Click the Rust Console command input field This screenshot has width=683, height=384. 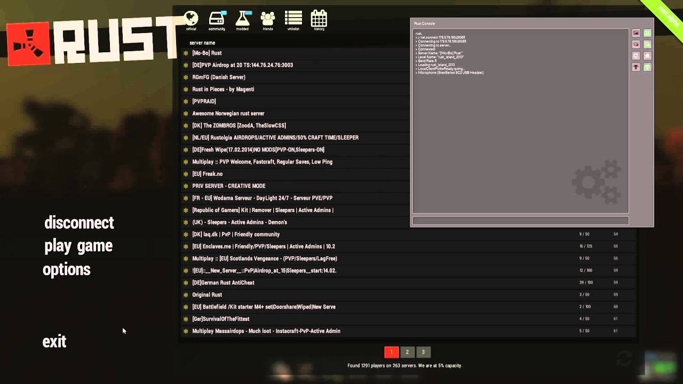point(520,221)
